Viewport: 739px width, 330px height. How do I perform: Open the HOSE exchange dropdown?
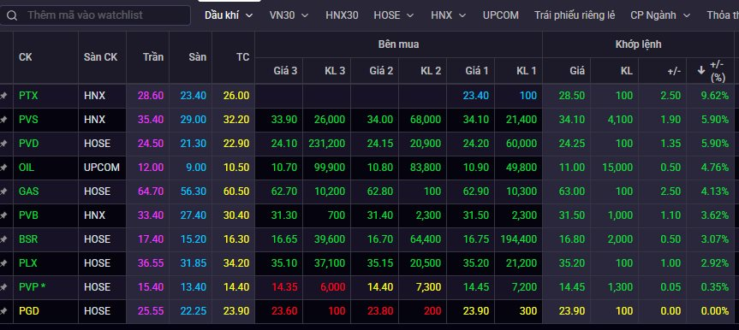tap(394, 15)
